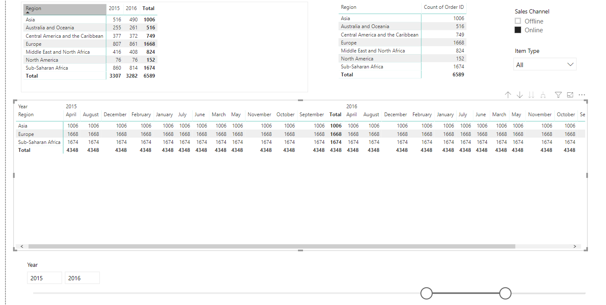The height and width of the screenshot is (305, 606).
Task: Click the lower-bound Year slider handle
Action: tap(426, 293)
